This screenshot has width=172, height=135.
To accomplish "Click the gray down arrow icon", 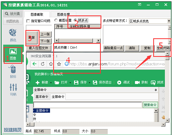I will coord(163,91).
